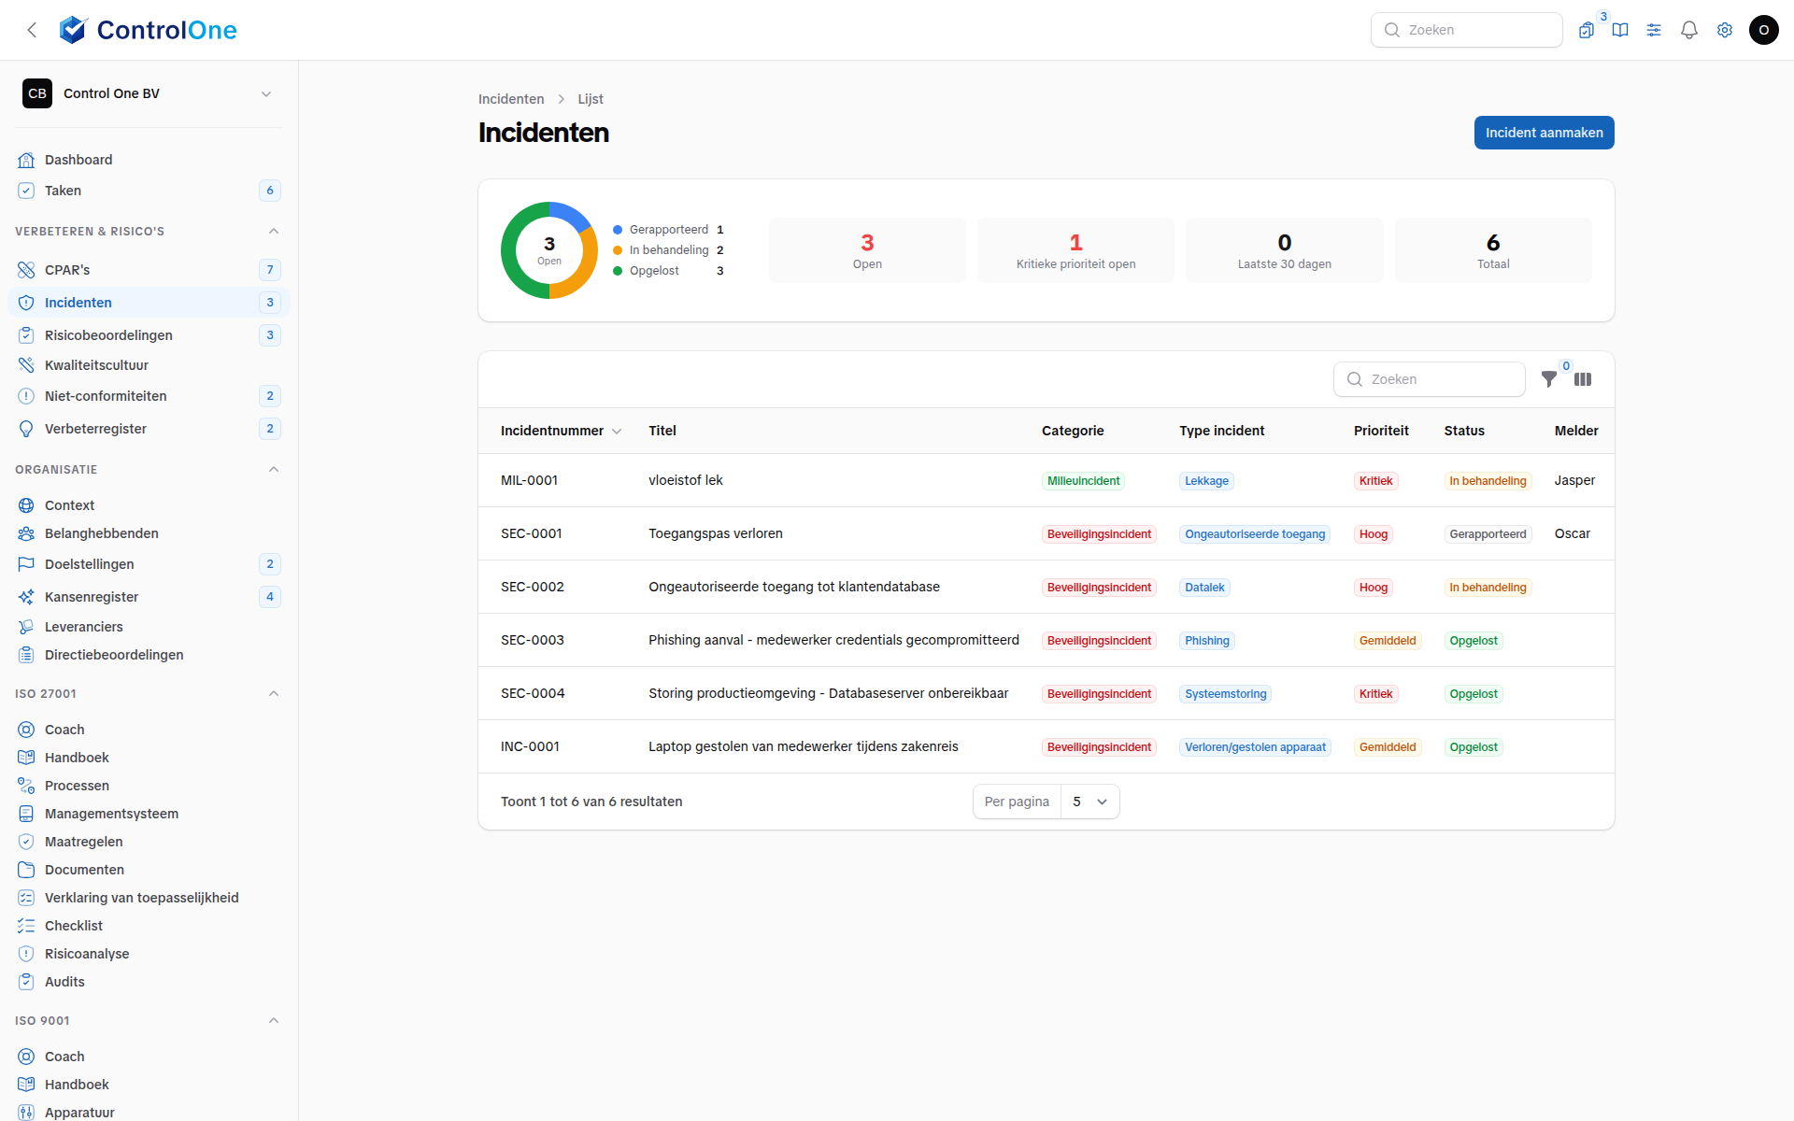Open the SEC-0004 incident row

click(x=1046, y=693)
